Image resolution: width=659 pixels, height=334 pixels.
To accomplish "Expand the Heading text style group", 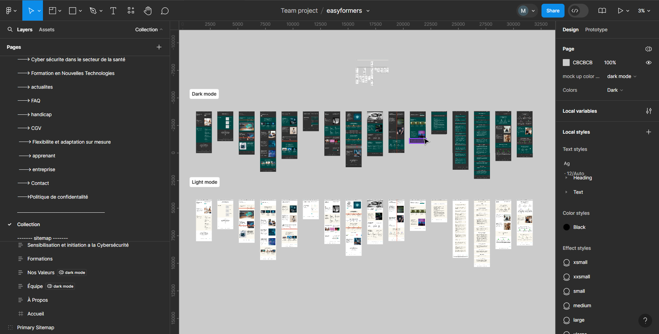I will tap(566, 178).
